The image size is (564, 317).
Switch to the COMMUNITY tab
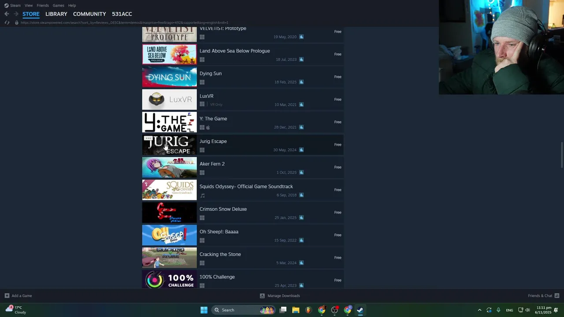89,14
